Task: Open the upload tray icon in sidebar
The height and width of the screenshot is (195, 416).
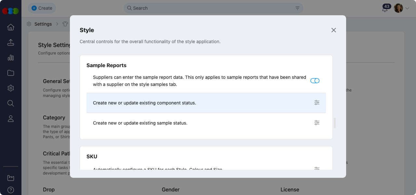Action: click(11, 43)
